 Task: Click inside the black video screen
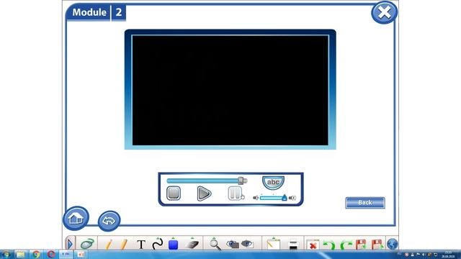click(x=230, y=90)
